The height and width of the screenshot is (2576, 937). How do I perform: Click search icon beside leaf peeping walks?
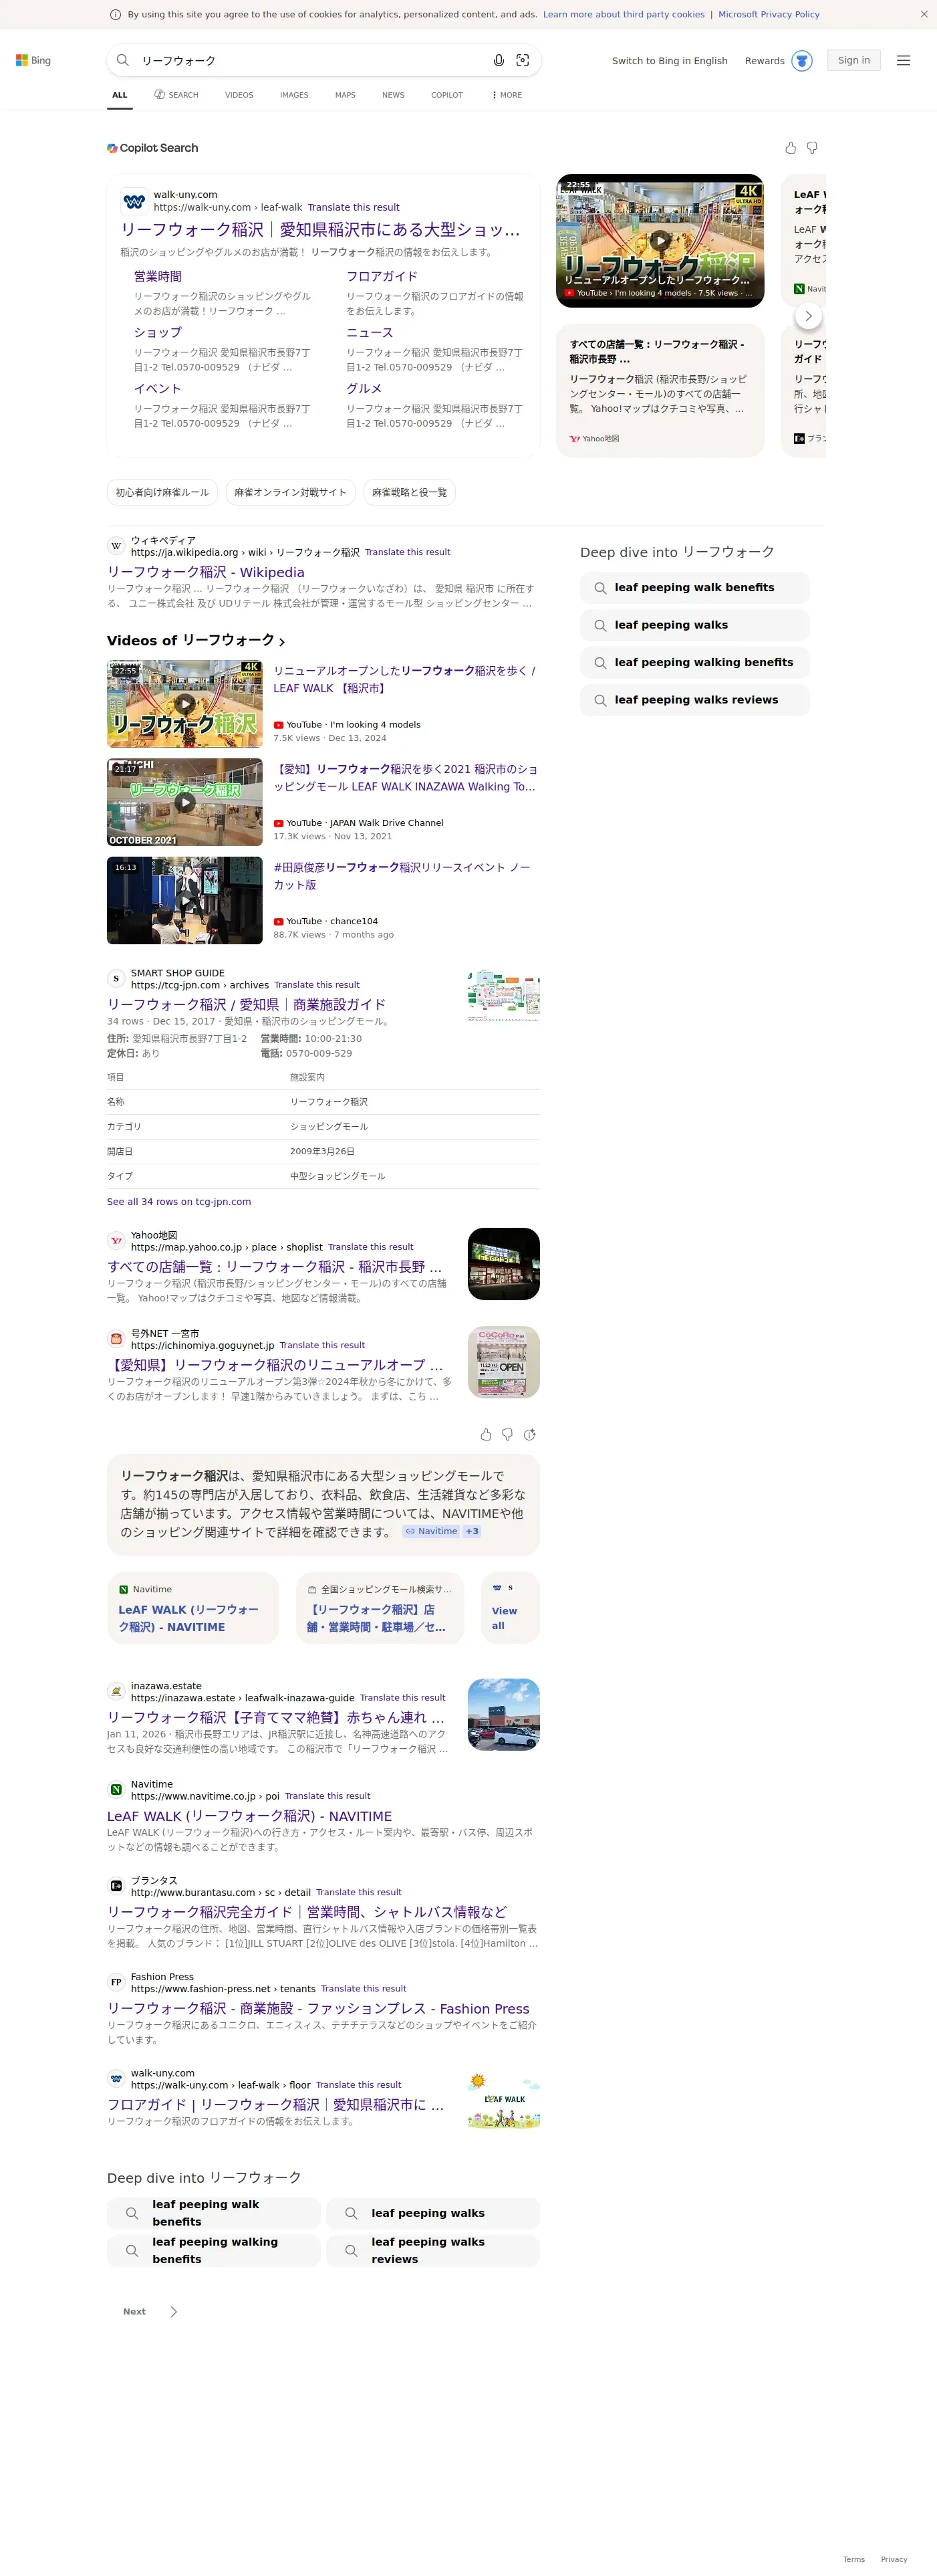(x=600, y=625)
